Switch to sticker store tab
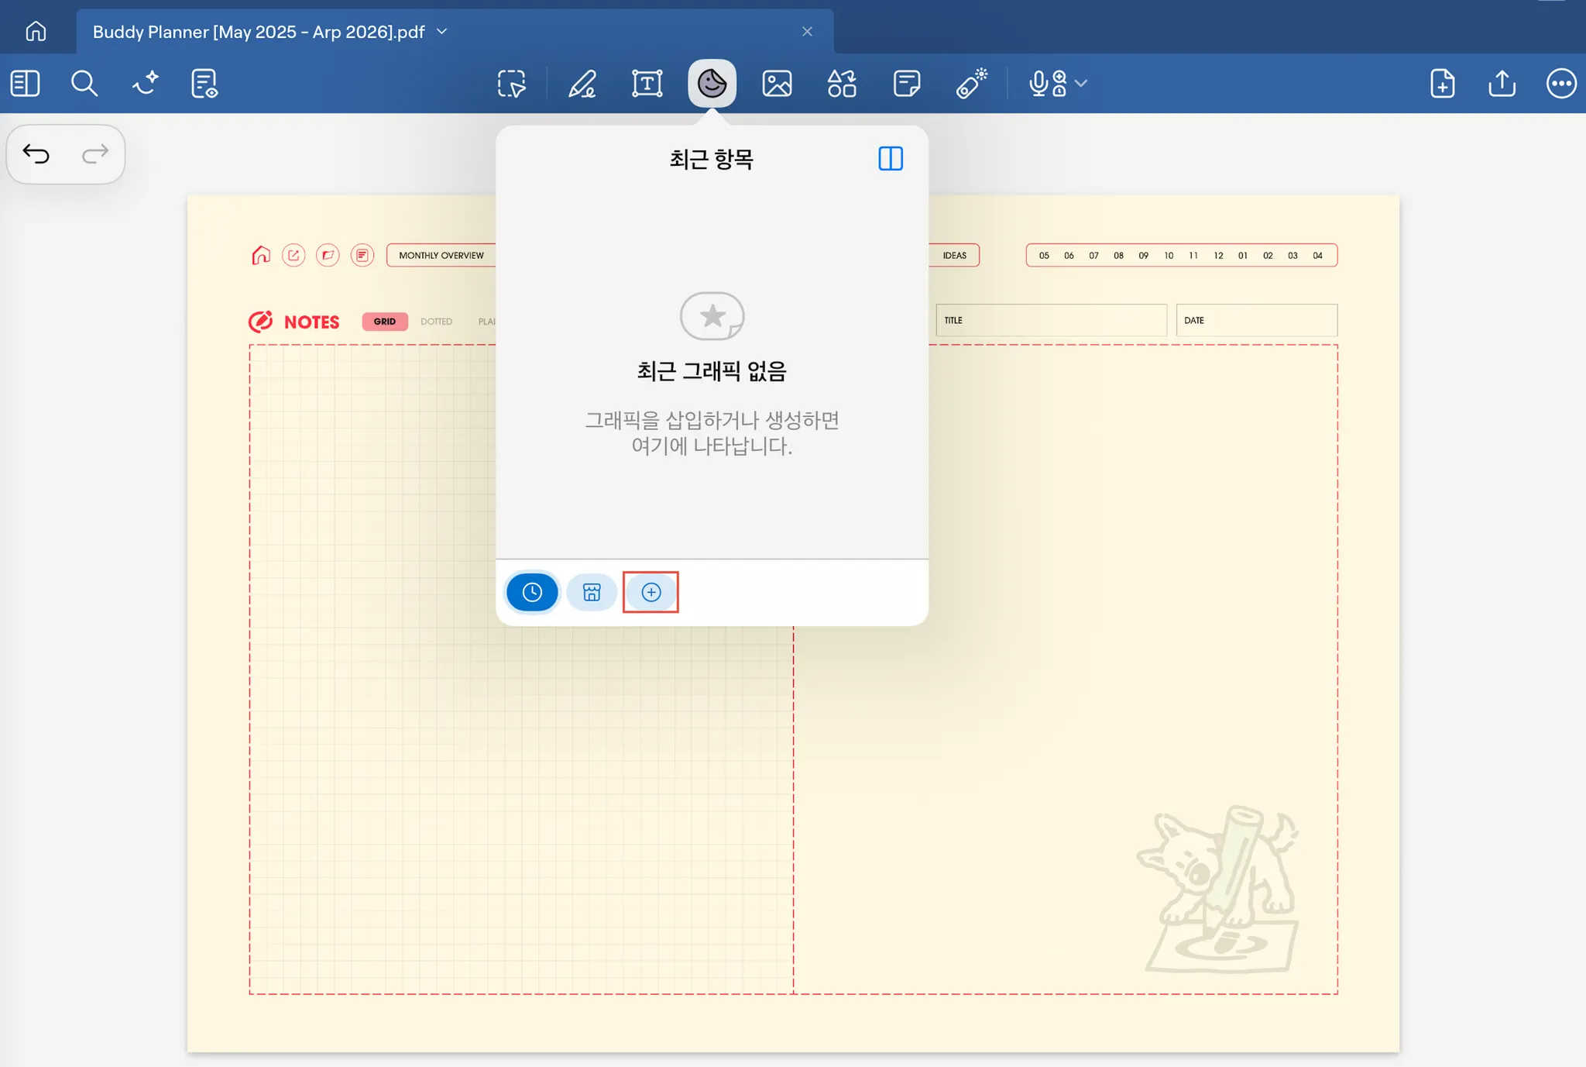 click(x=592, y=593)
